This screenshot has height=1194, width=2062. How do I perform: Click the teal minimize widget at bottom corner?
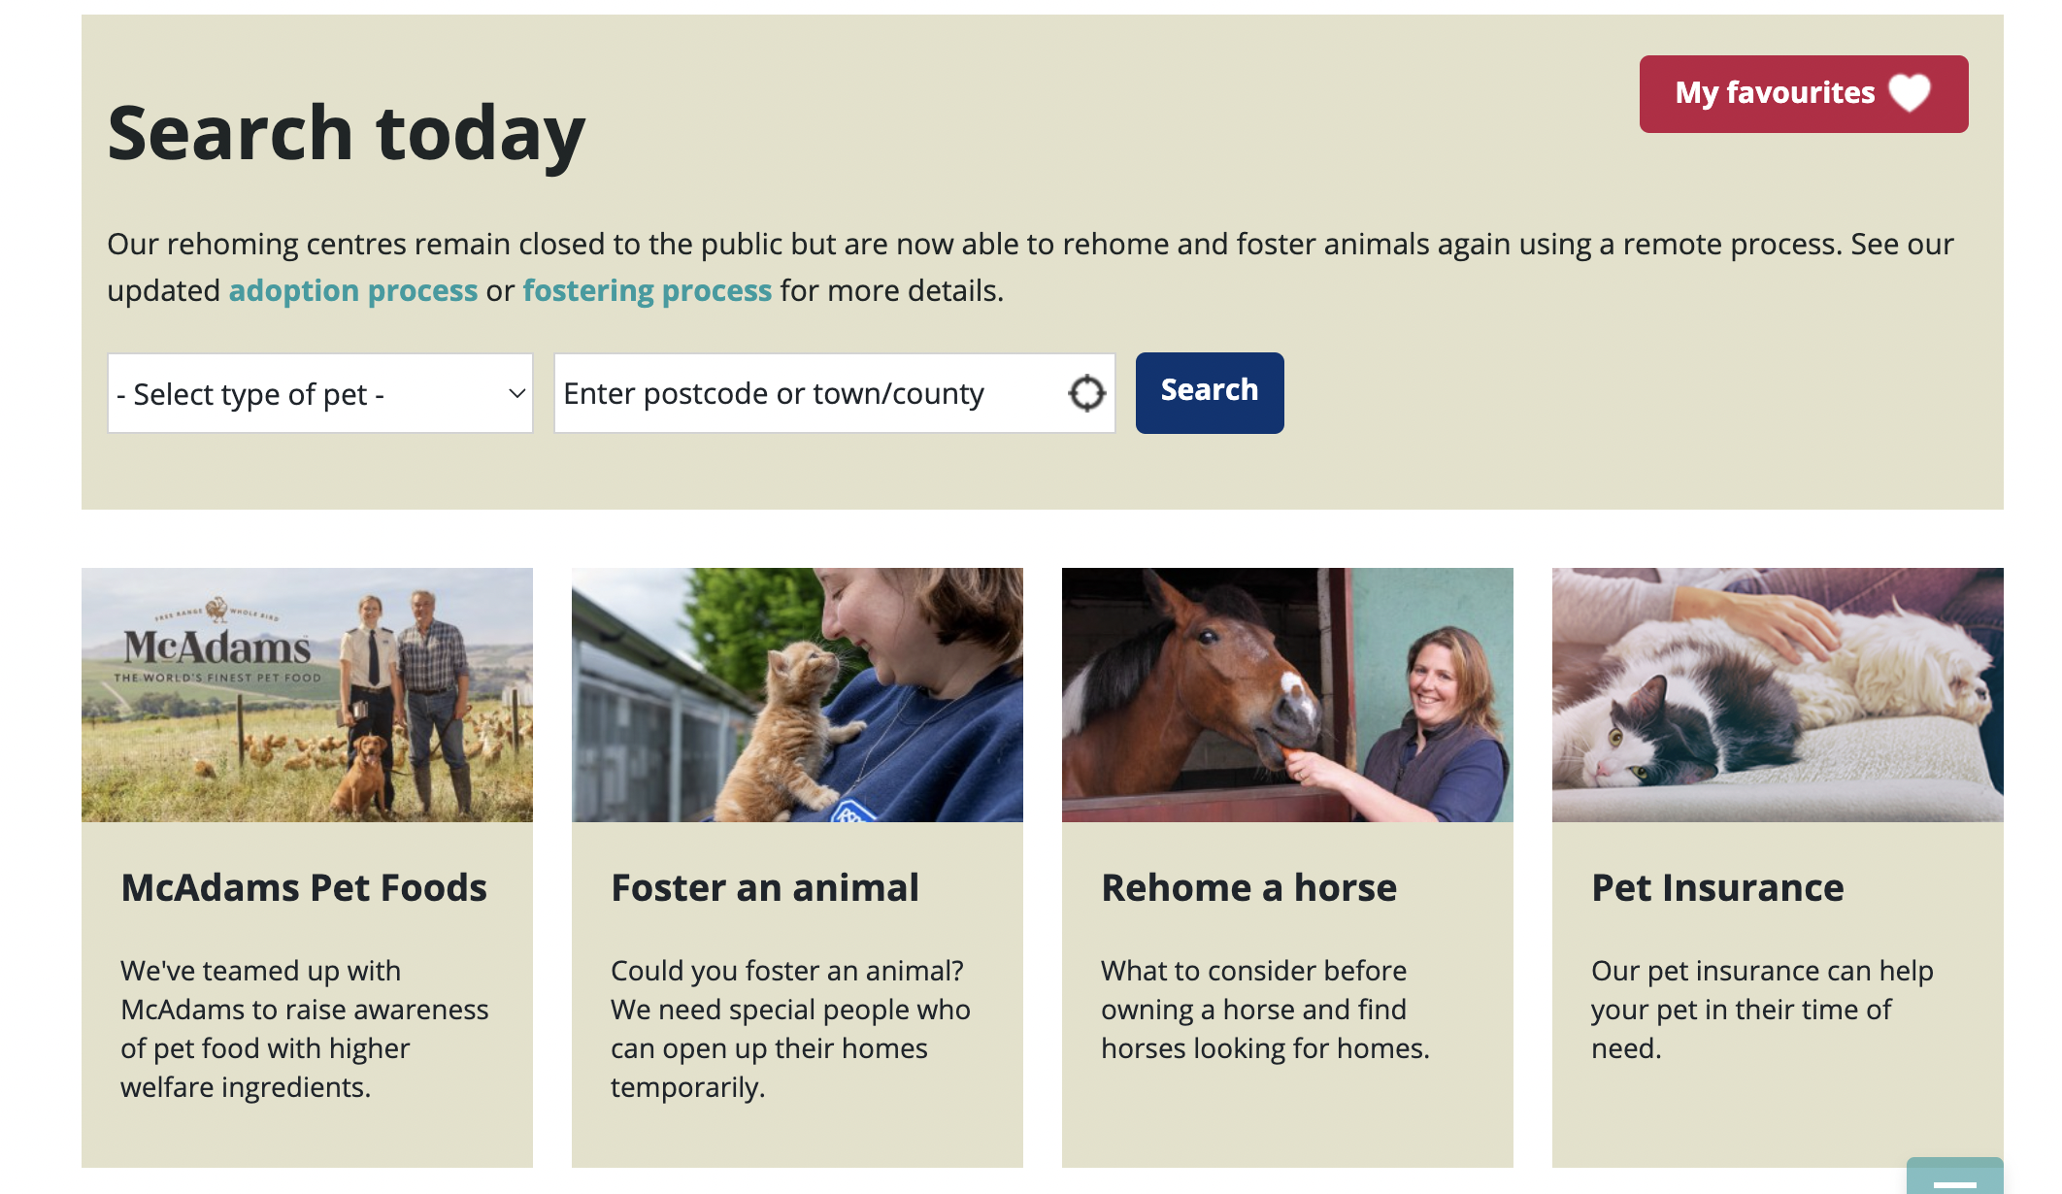click(1954, 1177)
